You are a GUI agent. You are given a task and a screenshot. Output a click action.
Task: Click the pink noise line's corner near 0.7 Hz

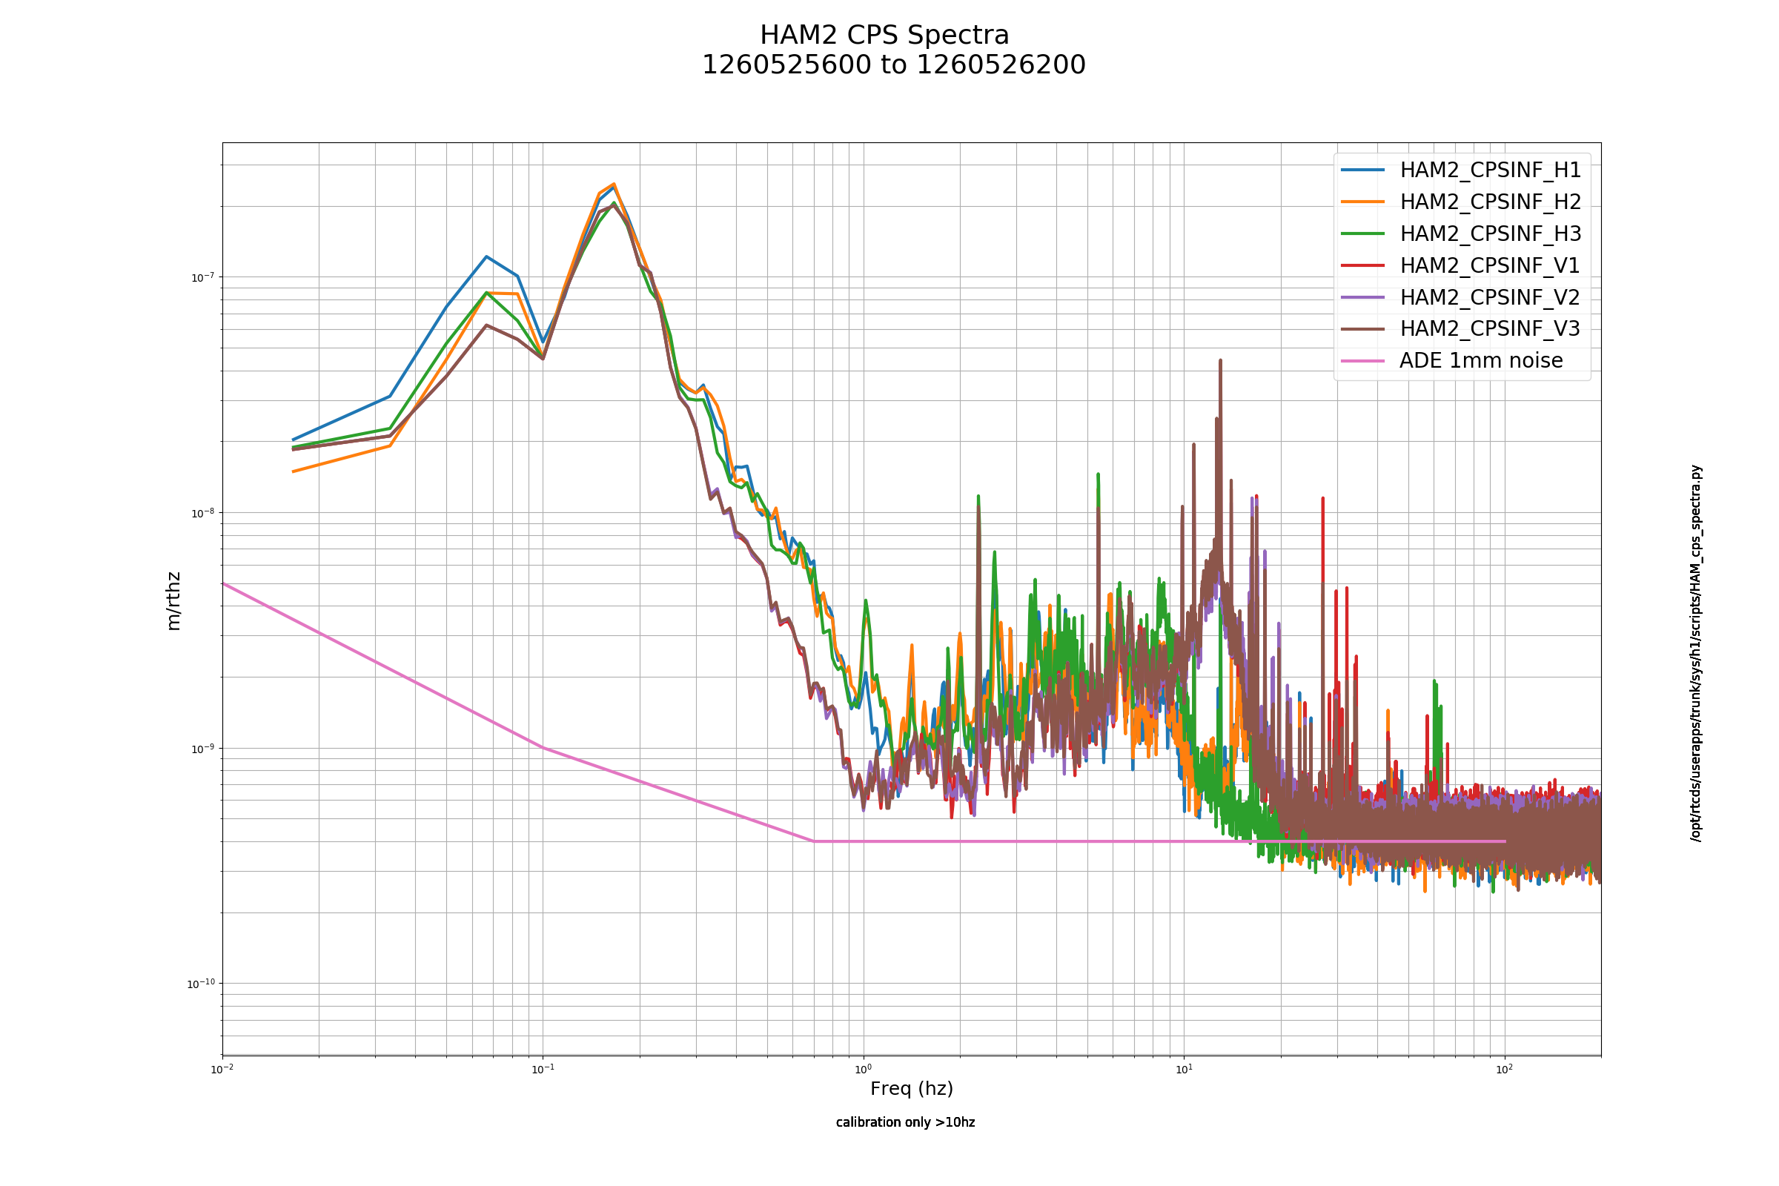tap(814, 841)
